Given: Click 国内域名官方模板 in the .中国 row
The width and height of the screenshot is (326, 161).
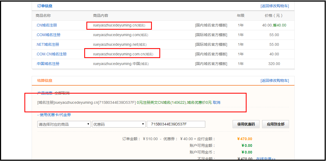Looking at the screenshot, I should click(x=211, y=64).
